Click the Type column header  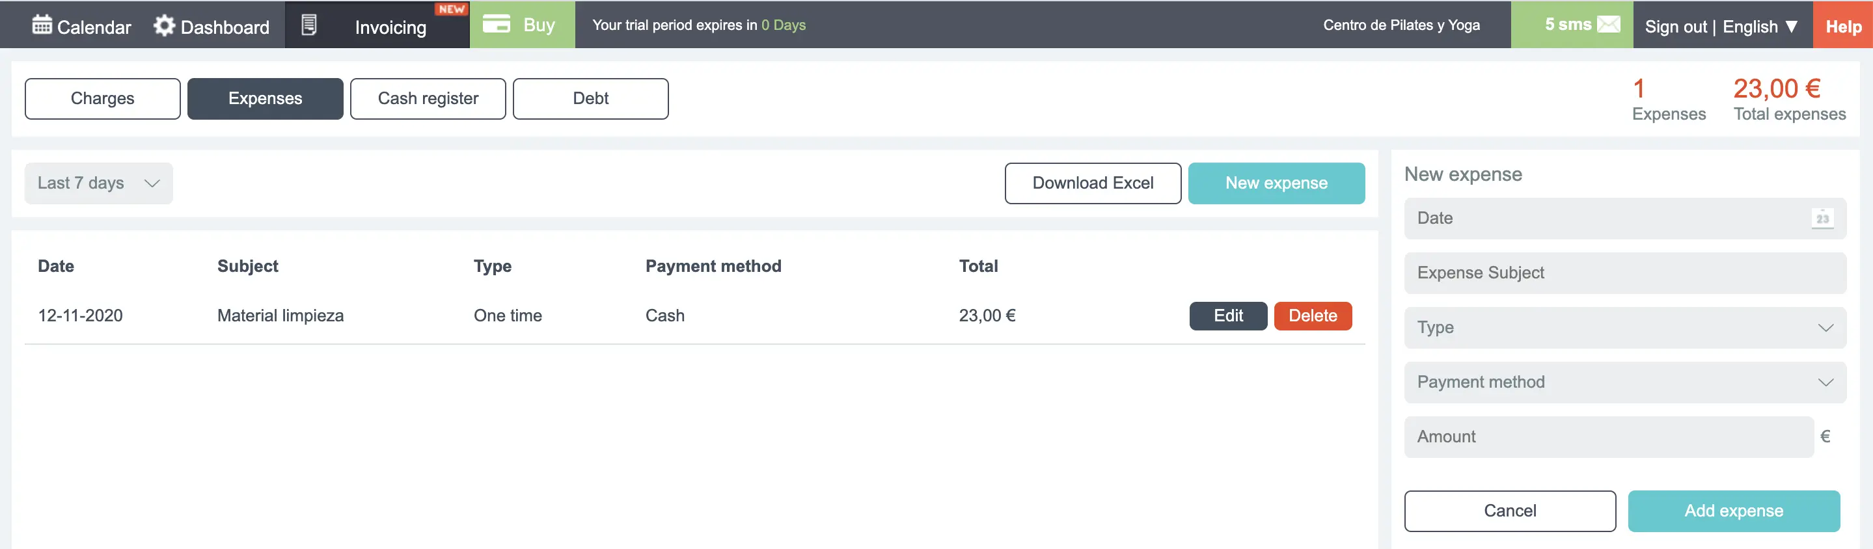[x=492, y=266]
